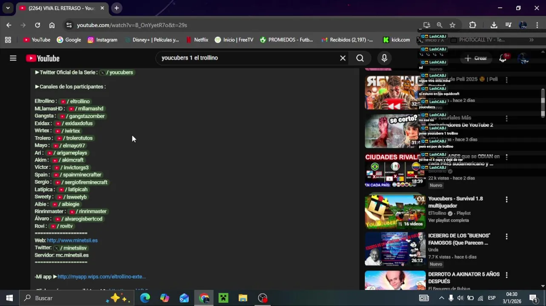Open Youcubers Survival 1.8 multijugador thumbnail
The width and height of the screenshot is (546, 306).
coord(395,212)
